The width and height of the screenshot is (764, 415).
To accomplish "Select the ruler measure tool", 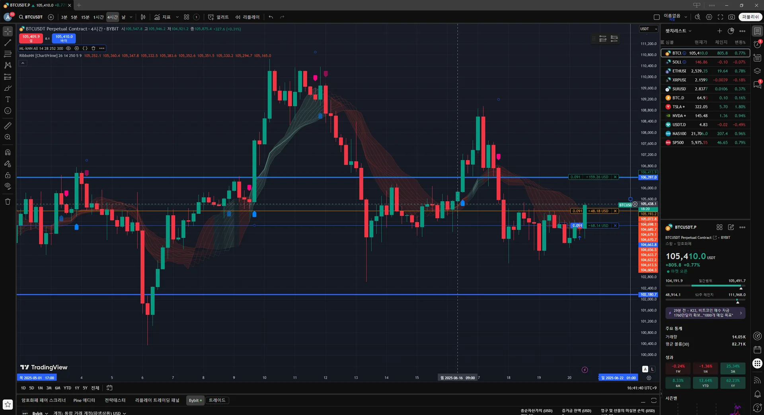I will point(8,126).
